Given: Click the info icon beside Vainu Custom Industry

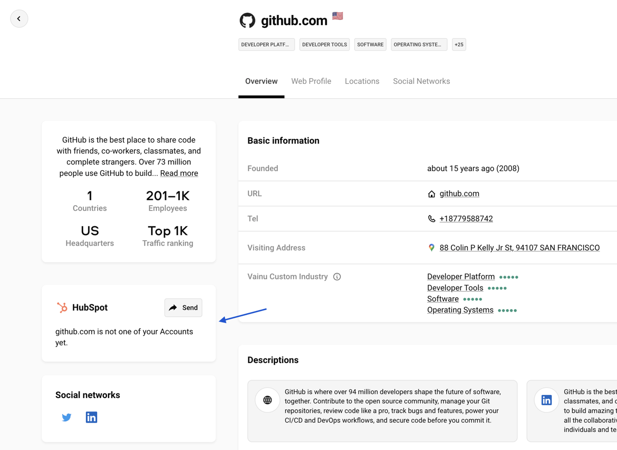Looking at the screenshot, I should [337, 277].
